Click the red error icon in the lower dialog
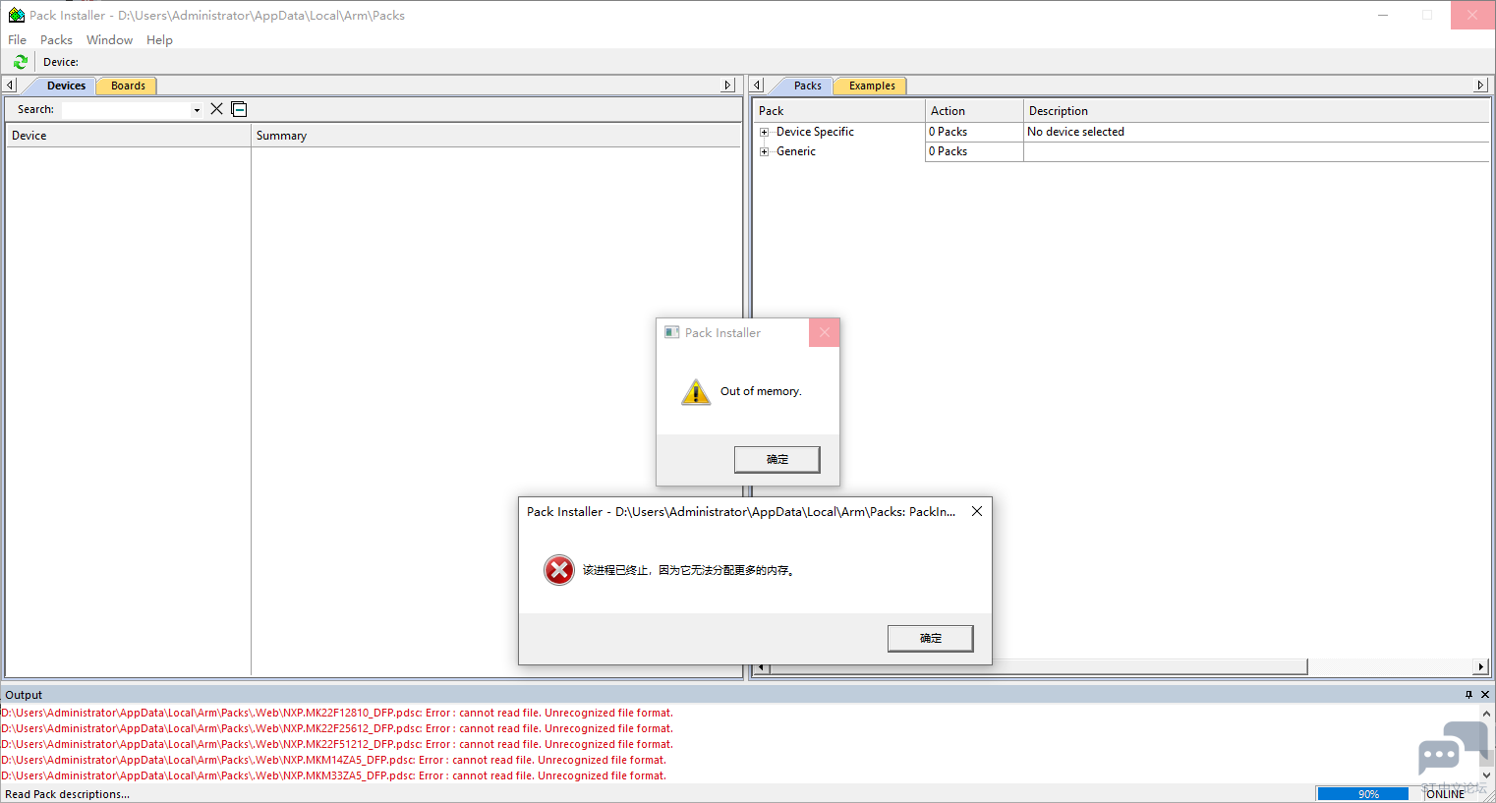The height and width of the screenshot is (803, 1496). (559, 570)
